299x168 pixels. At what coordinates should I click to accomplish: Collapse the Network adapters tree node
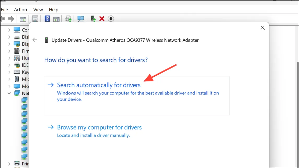coord(9,93)
